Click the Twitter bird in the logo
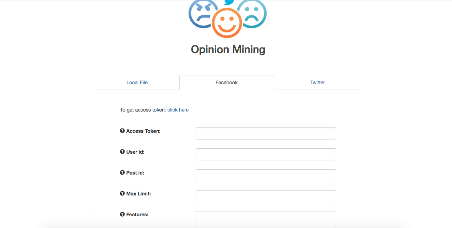The height and width of the screenshot is (228, 452). click(x=229, y=2)
